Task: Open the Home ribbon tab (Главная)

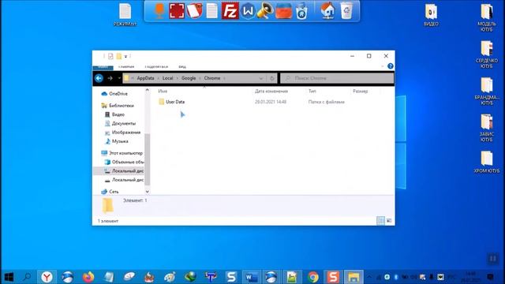Action: click(126, 66)
